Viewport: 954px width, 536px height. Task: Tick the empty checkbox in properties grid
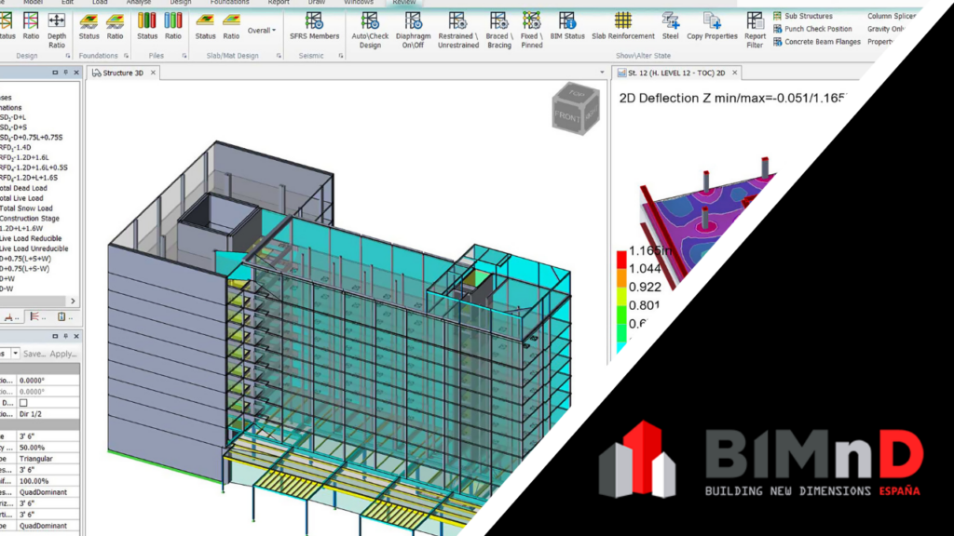pos(25,402)
